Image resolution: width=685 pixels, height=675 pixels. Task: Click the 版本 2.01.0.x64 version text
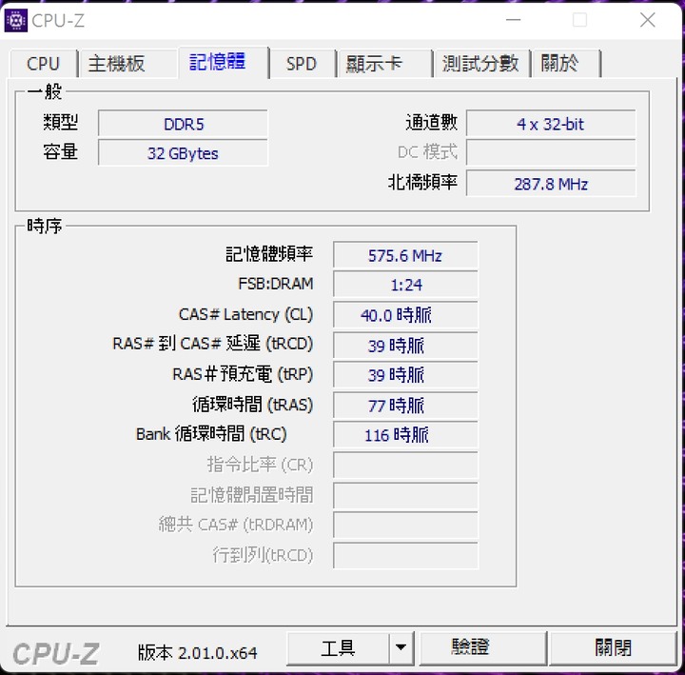coord(198,652)
